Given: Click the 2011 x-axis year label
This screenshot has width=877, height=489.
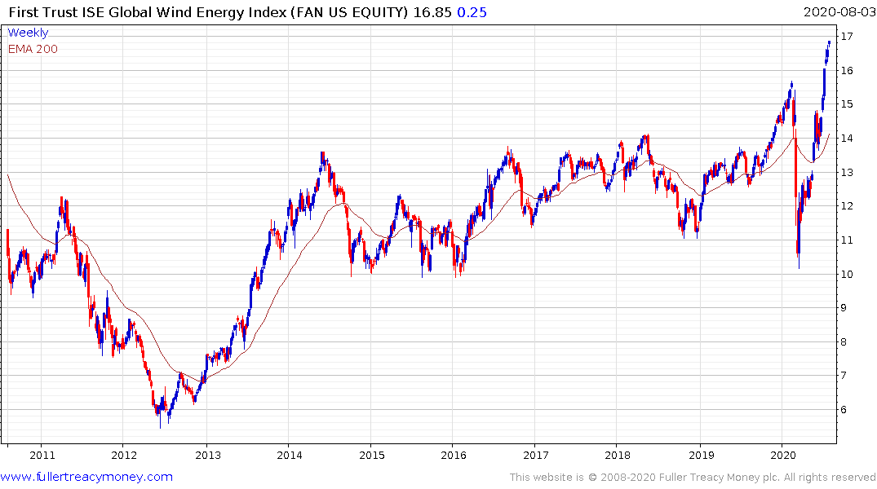Looking at the screenshot, I should [x=42, y=455].
